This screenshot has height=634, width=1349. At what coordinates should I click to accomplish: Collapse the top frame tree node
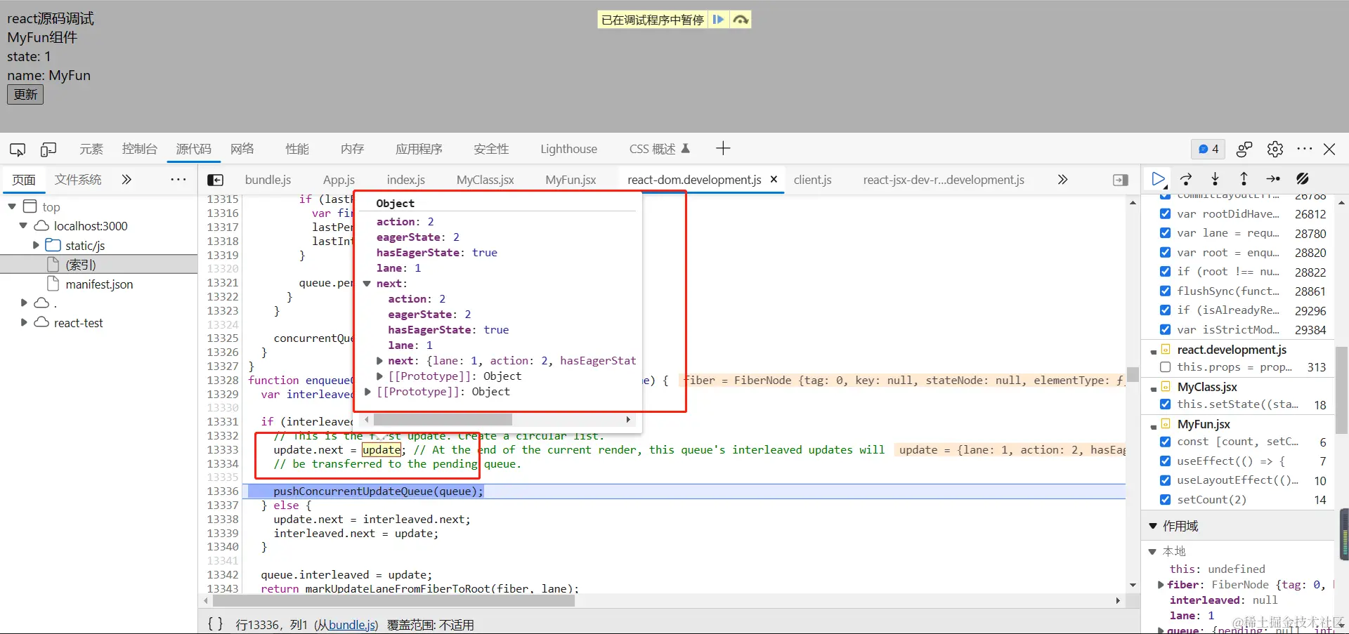(12, 206)
